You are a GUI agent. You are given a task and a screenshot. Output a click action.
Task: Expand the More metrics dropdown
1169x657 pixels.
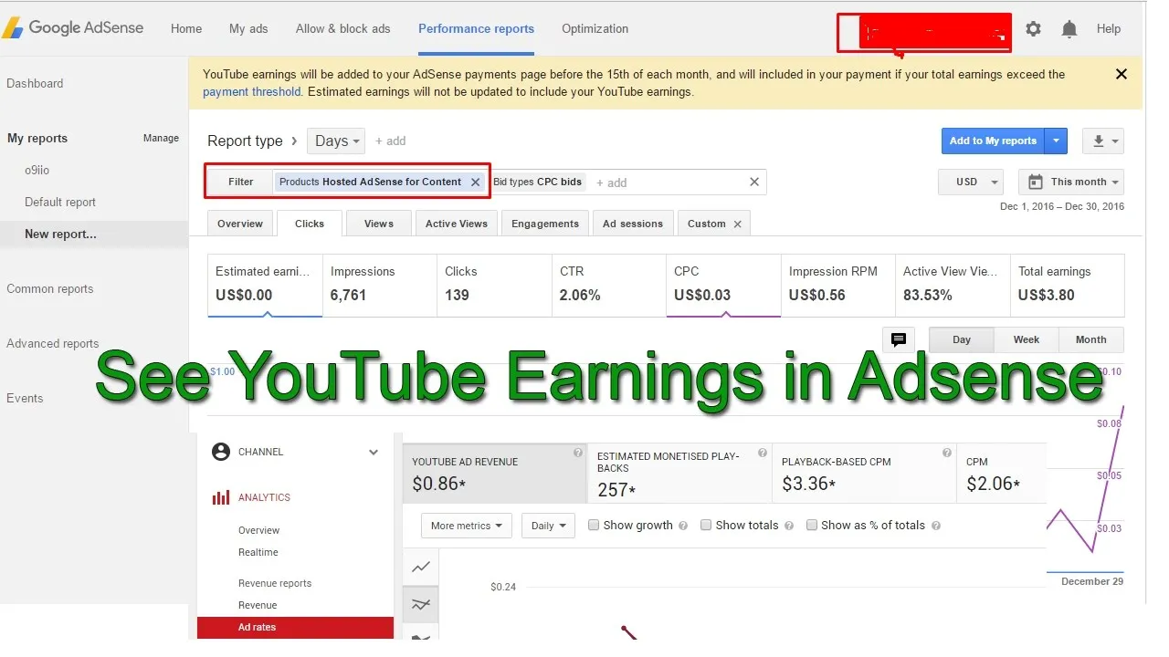466,526
